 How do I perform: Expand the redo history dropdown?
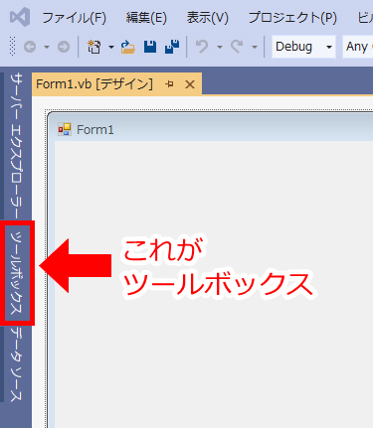coord(255,47)
